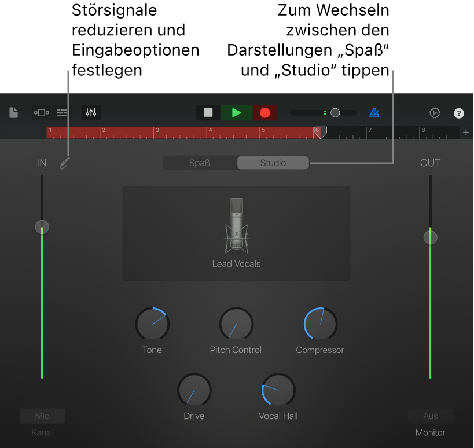Screen dimensions: 474x448
Task: Toggle monitoring with the Aus button
Action: 430,416
